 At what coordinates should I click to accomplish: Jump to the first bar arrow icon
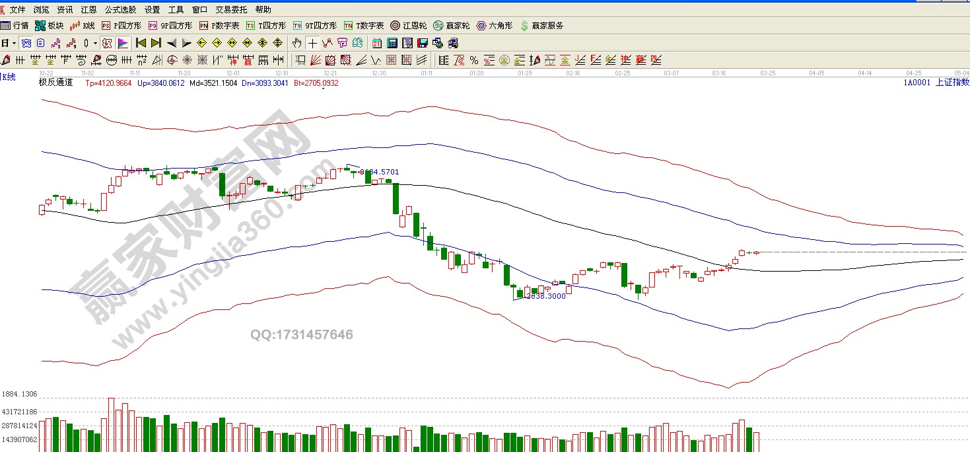click(x=141, y=43)
